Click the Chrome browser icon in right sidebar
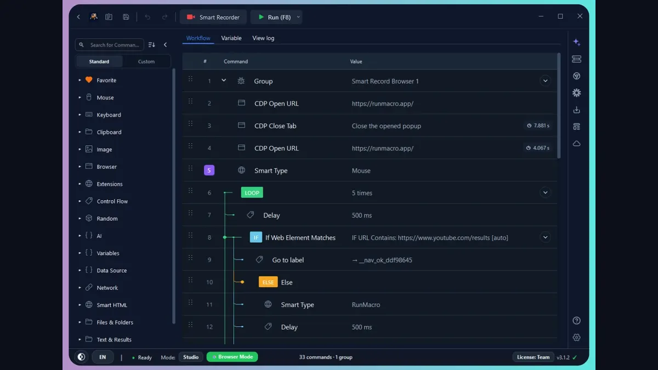This screenshot has width=658, height=370. 576,76
